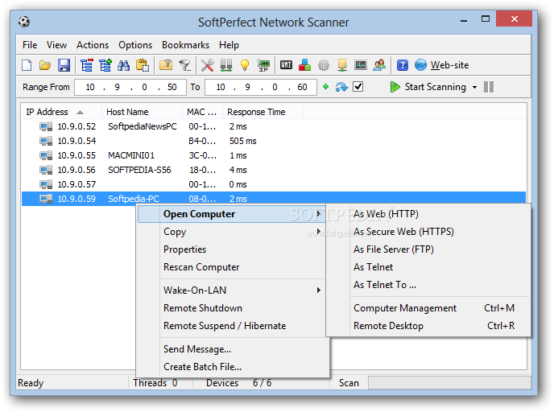
Task: Click the network card IP icon
Action: (263, 65)
